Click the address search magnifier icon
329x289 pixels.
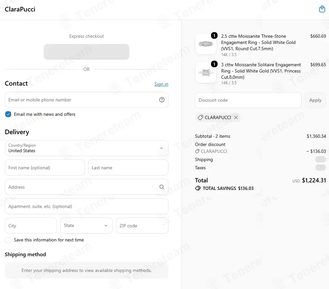(162, 187)
